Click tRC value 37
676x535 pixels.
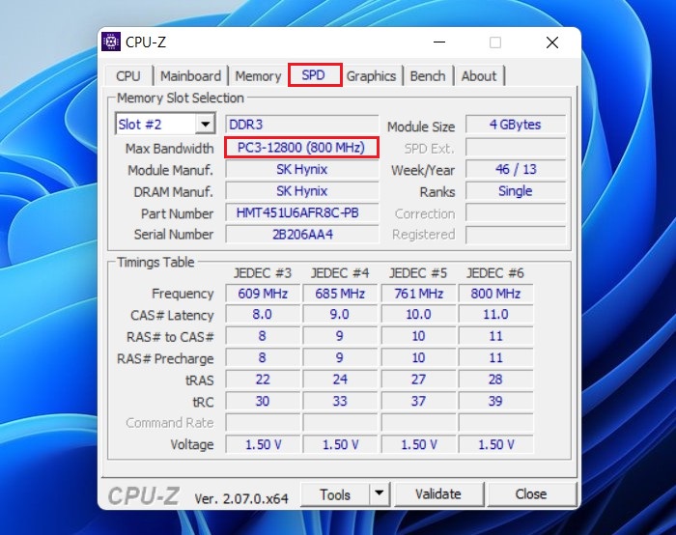(x=418, y=402)
